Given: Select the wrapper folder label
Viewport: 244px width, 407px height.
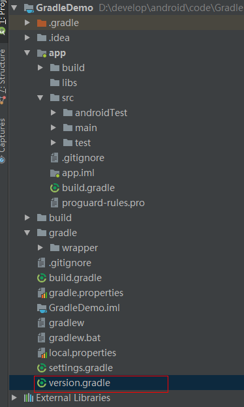Looking at the screenshot, I should (x=80, y=248).
